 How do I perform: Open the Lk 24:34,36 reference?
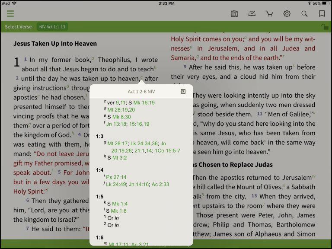[144, 144]
